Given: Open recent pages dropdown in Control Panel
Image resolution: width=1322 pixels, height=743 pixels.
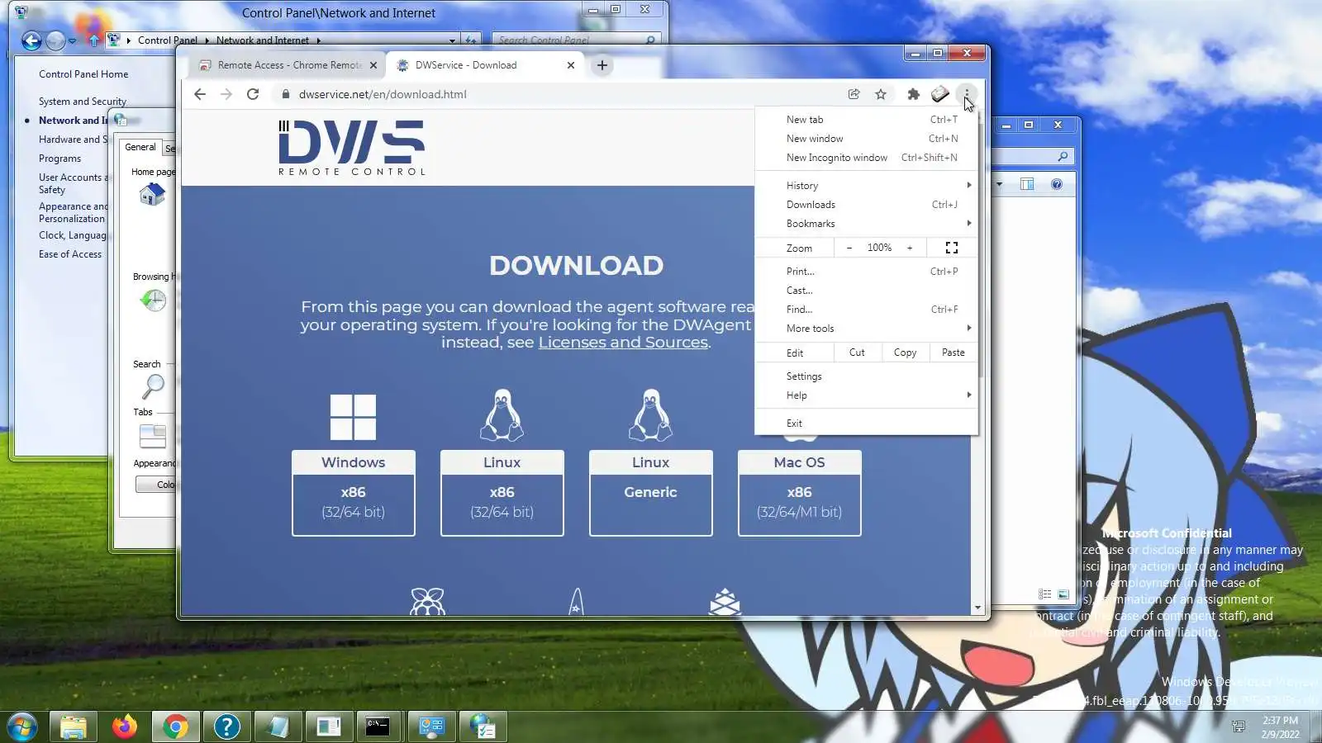Looking at the screenshot, I should point(72,40).
